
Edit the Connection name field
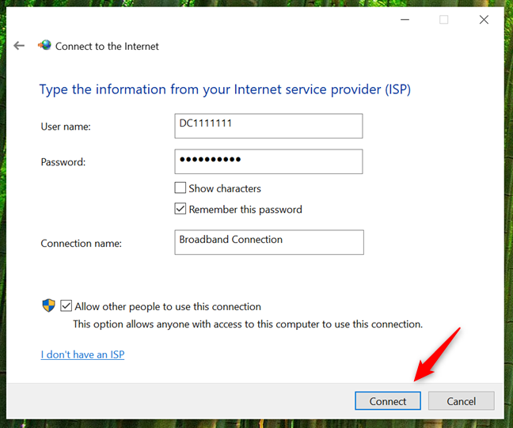click(x=269, y=242)
